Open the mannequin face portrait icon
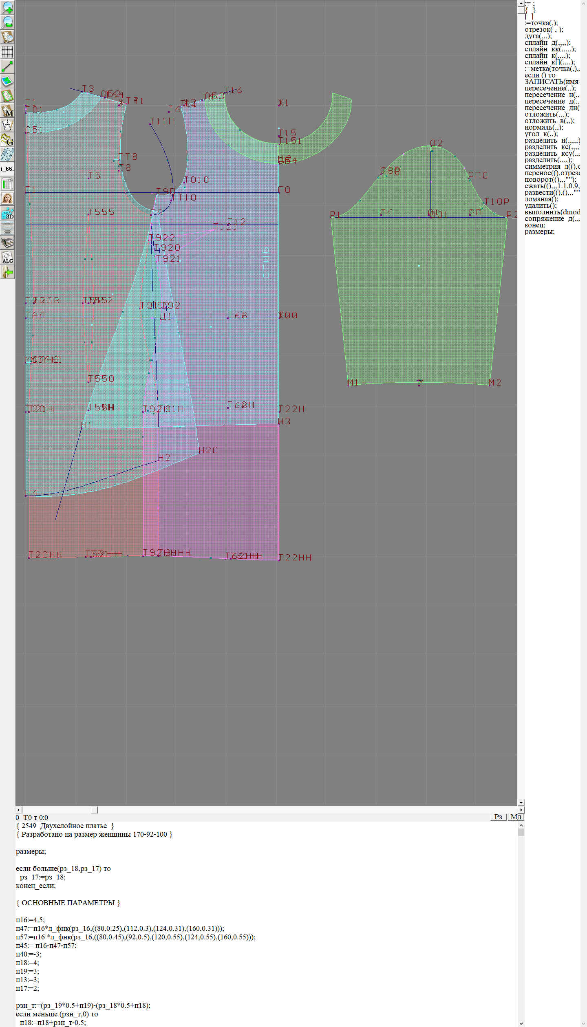587x1027 pixels. pos(7,199)
